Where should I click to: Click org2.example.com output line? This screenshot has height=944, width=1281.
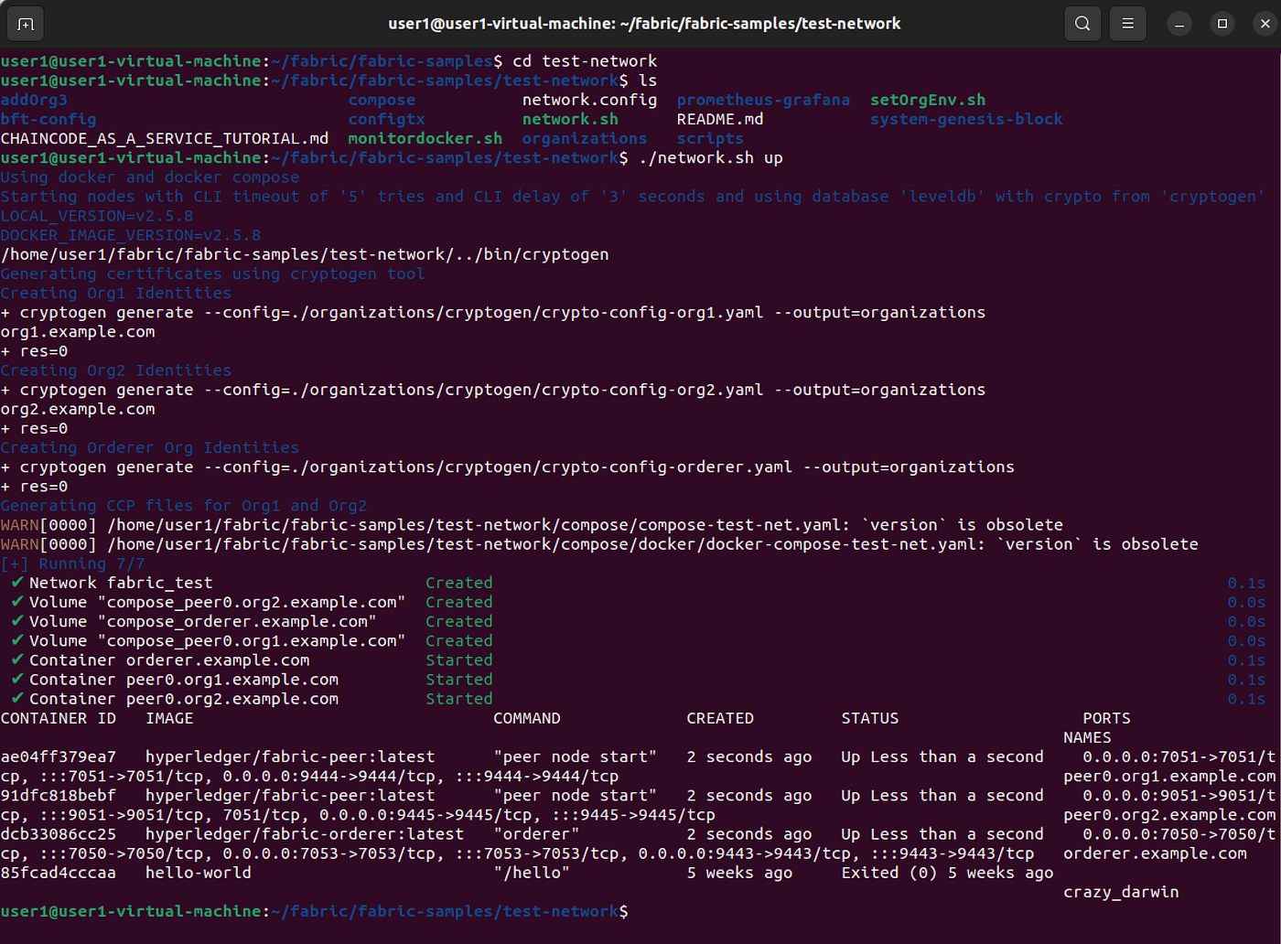click(x=78, y=409)
